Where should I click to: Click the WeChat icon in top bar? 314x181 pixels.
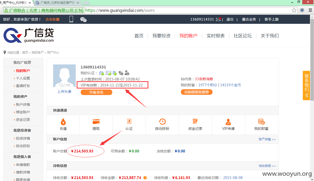coord(83,20)
